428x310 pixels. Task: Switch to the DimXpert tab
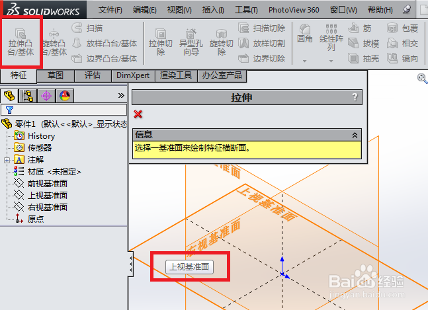[133, 75]
